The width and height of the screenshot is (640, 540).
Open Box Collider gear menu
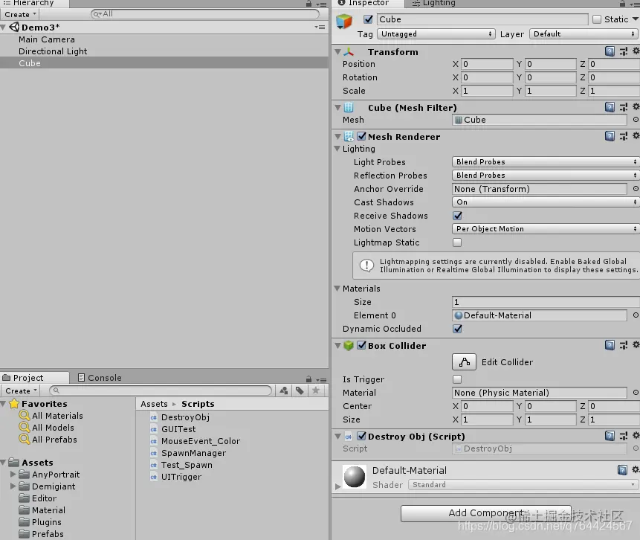[636, 344]
